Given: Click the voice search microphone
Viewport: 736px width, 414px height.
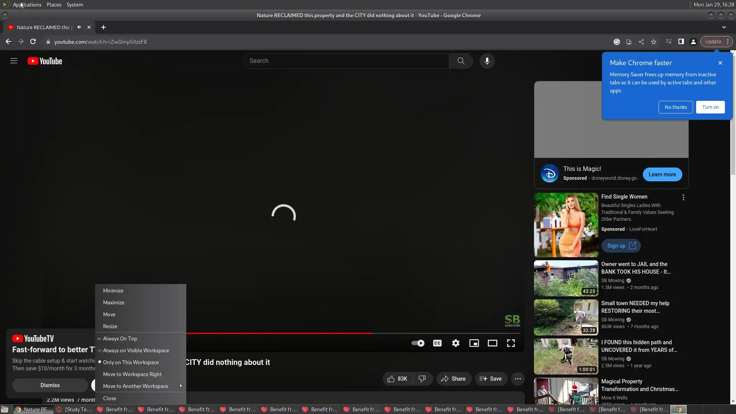Looking at the screenshot, I should [487, 61].
